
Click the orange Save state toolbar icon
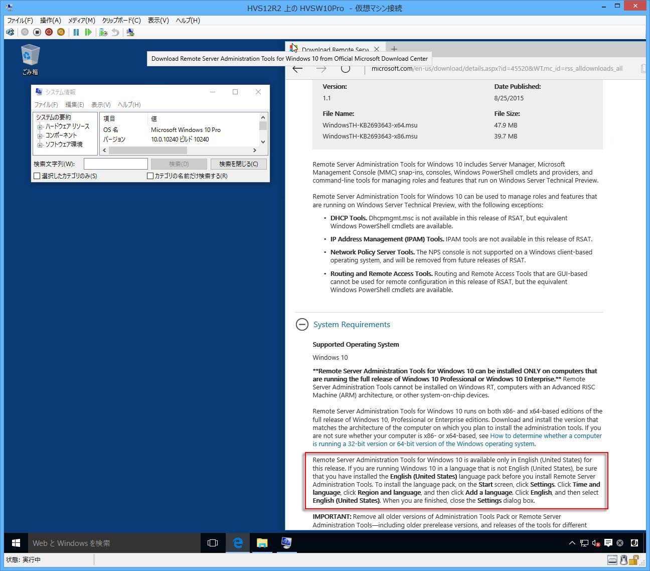[61, 32]
